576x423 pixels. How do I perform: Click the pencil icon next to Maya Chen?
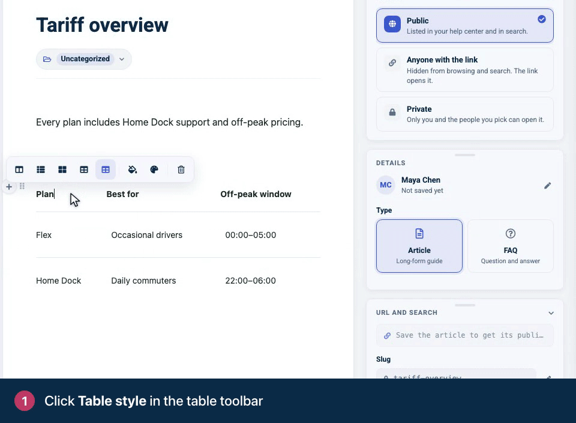[547, 186]
